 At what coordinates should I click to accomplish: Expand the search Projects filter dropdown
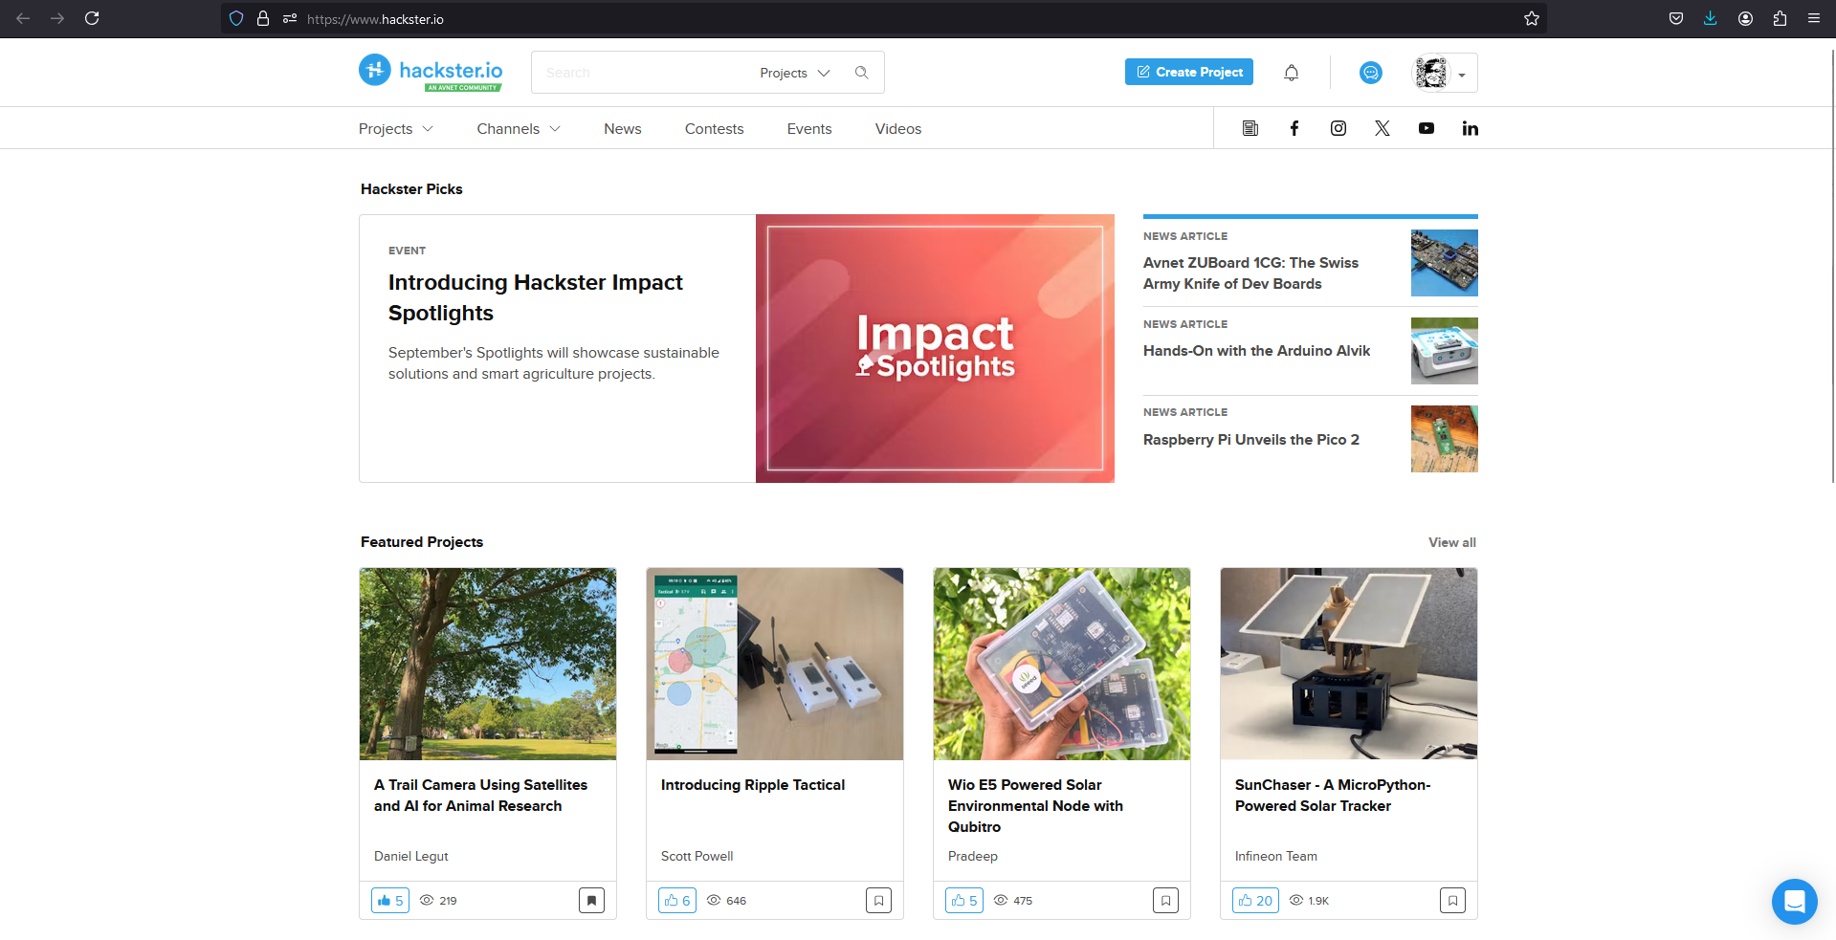click(x=795, y=73)
